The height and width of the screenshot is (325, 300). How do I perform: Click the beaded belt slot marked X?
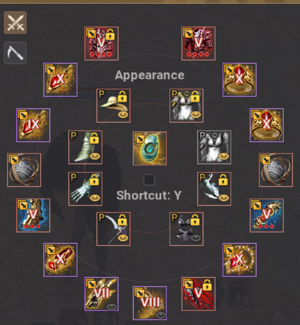pyautogui.click(x=239, y=260)
